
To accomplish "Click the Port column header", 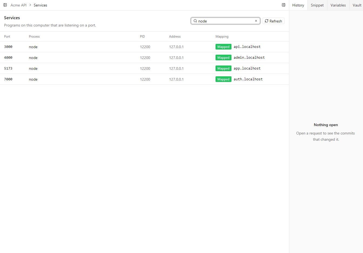I will [7, 37].
